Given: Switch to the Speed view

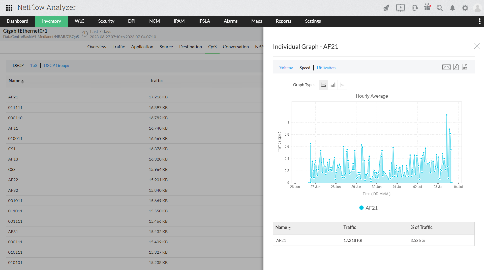Looking at the screenshot, I should coord(305,68).
